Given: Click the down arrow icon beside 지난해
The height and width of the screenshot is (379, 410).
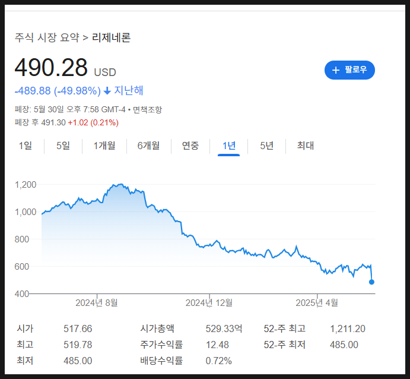Looking at the screenshot, I should coord(107,91).
